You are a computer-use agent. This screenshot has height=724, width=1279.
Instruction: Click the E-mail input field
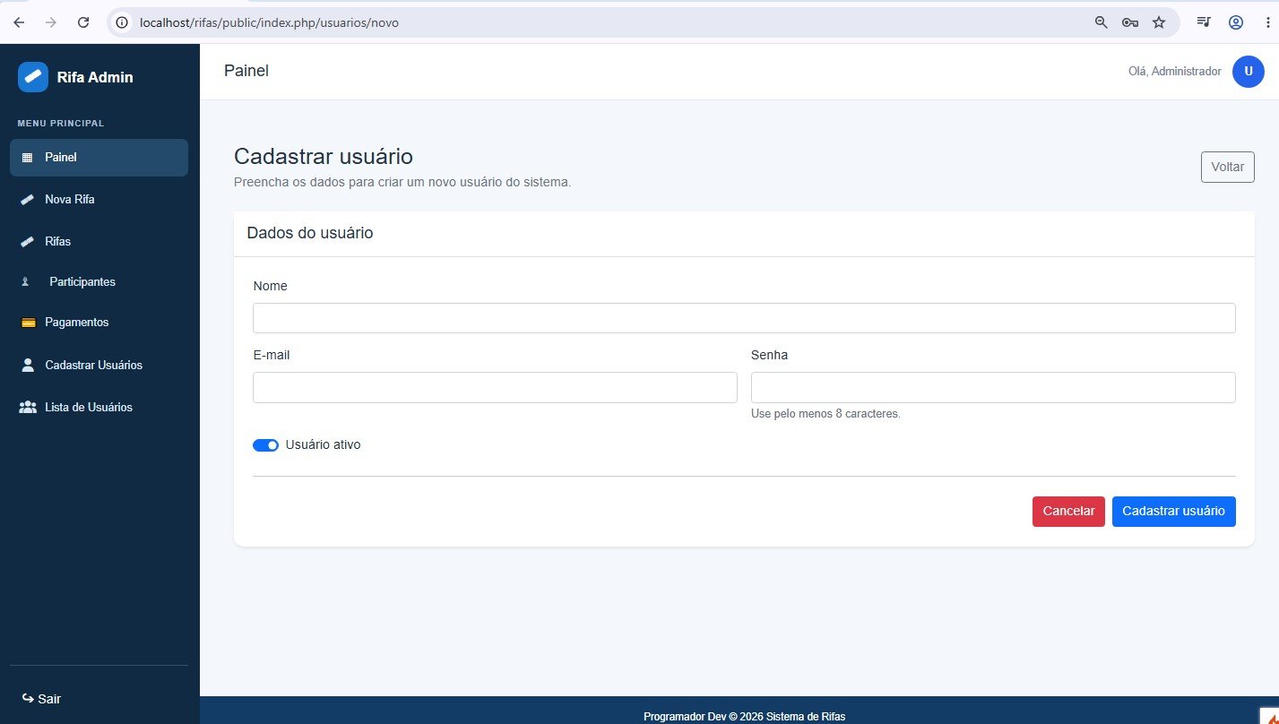[x=495, y=387]
